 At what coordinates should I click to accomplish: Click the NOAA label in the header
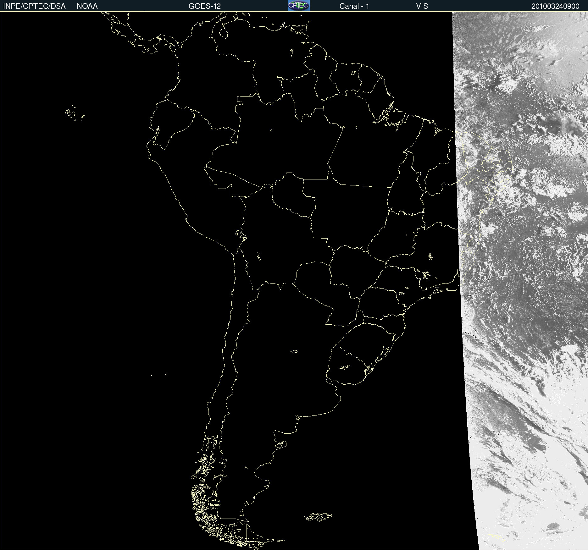[x=87, y=6]
